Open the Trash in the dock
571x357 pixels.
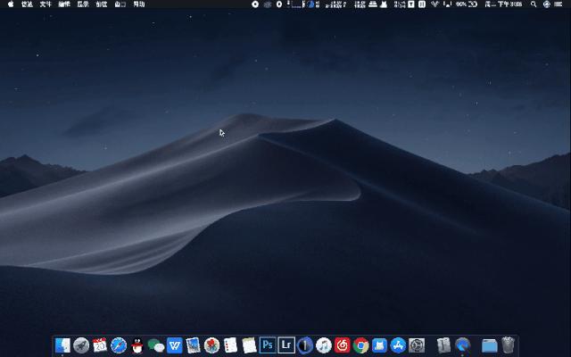coord(509,345)
